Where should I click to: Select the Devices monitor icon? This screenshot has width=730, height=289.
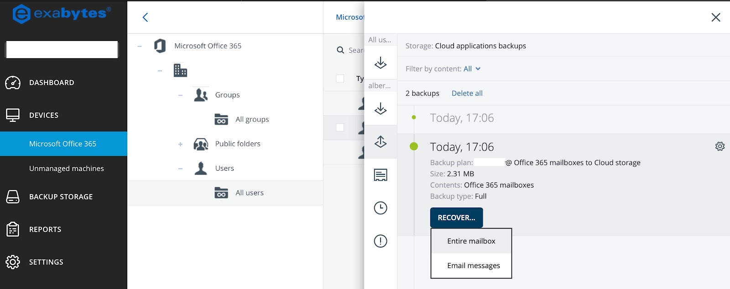[x=13, y=115]
